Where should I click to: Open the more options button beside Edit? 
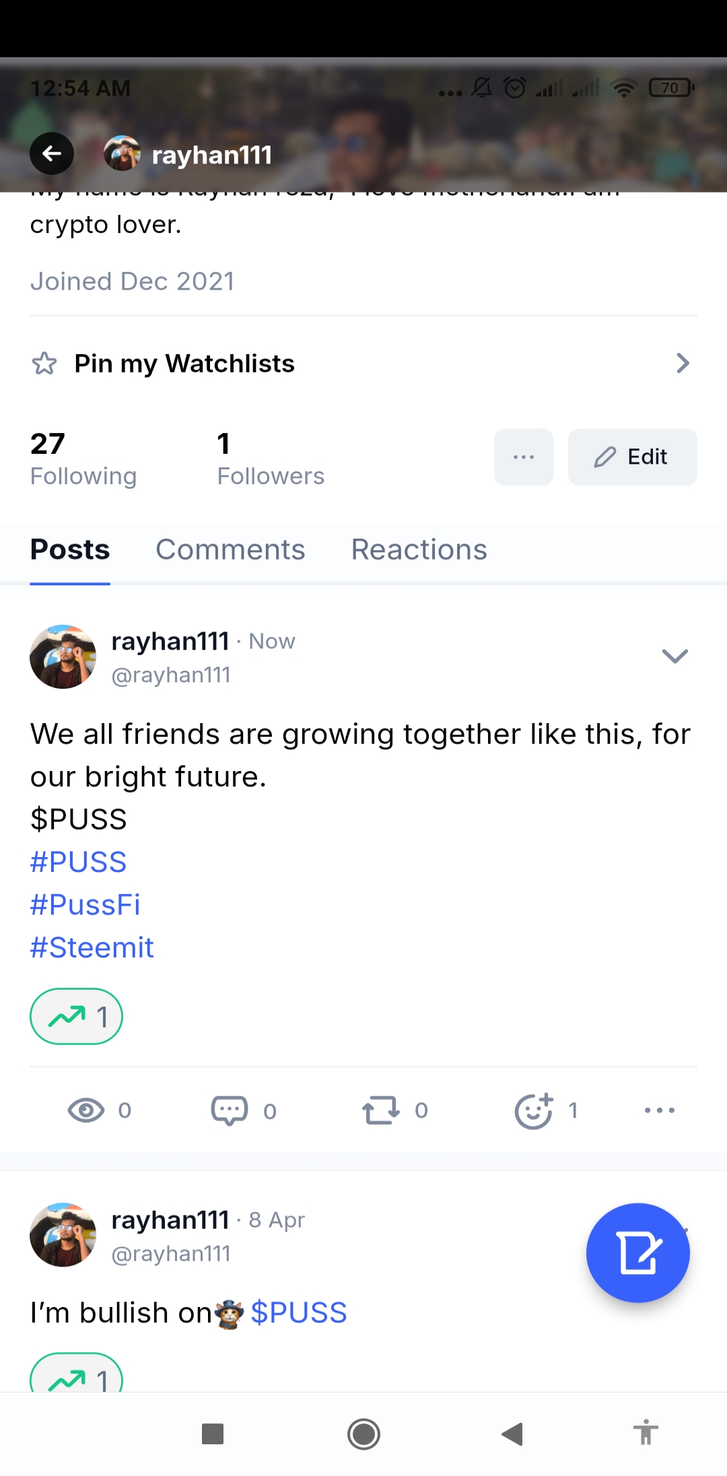point(523,457)
